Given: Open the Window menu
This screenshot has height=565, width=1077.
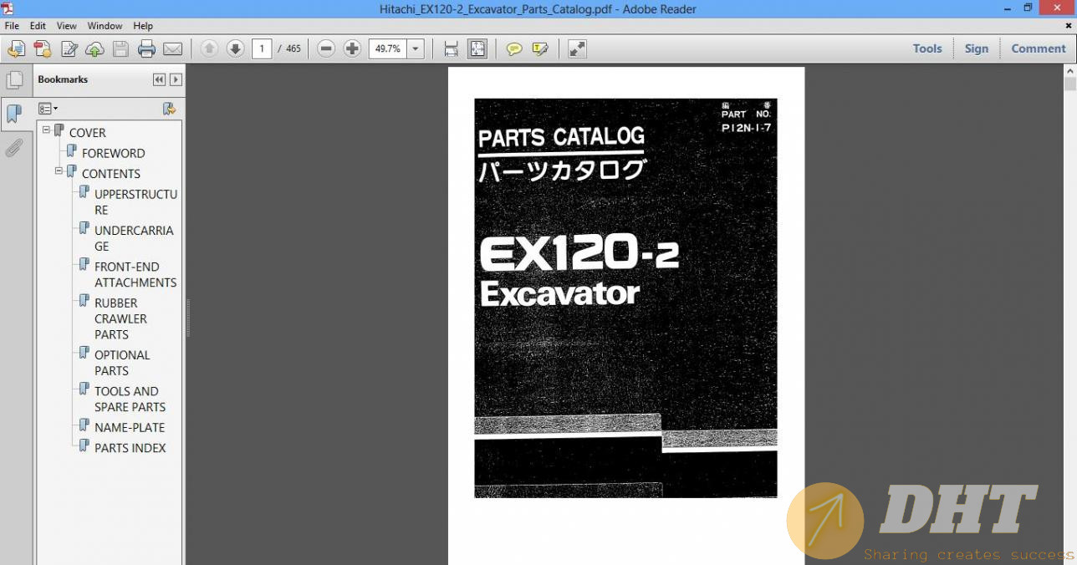Looking at the screenshot, I should click(105, 26).
